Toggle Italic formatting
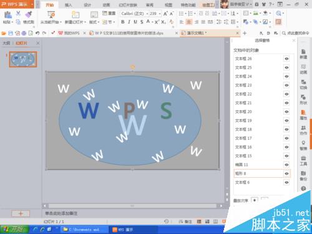312x234 pixels. tap(129, 22)
